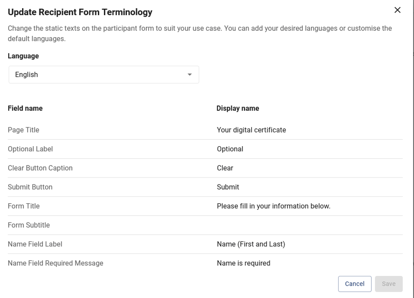Image resolution: width=414 pixels, height=298 pixels.
Task: Close the Update Recipient Form Terminology dialog
Action: click(x=397, y=10)
